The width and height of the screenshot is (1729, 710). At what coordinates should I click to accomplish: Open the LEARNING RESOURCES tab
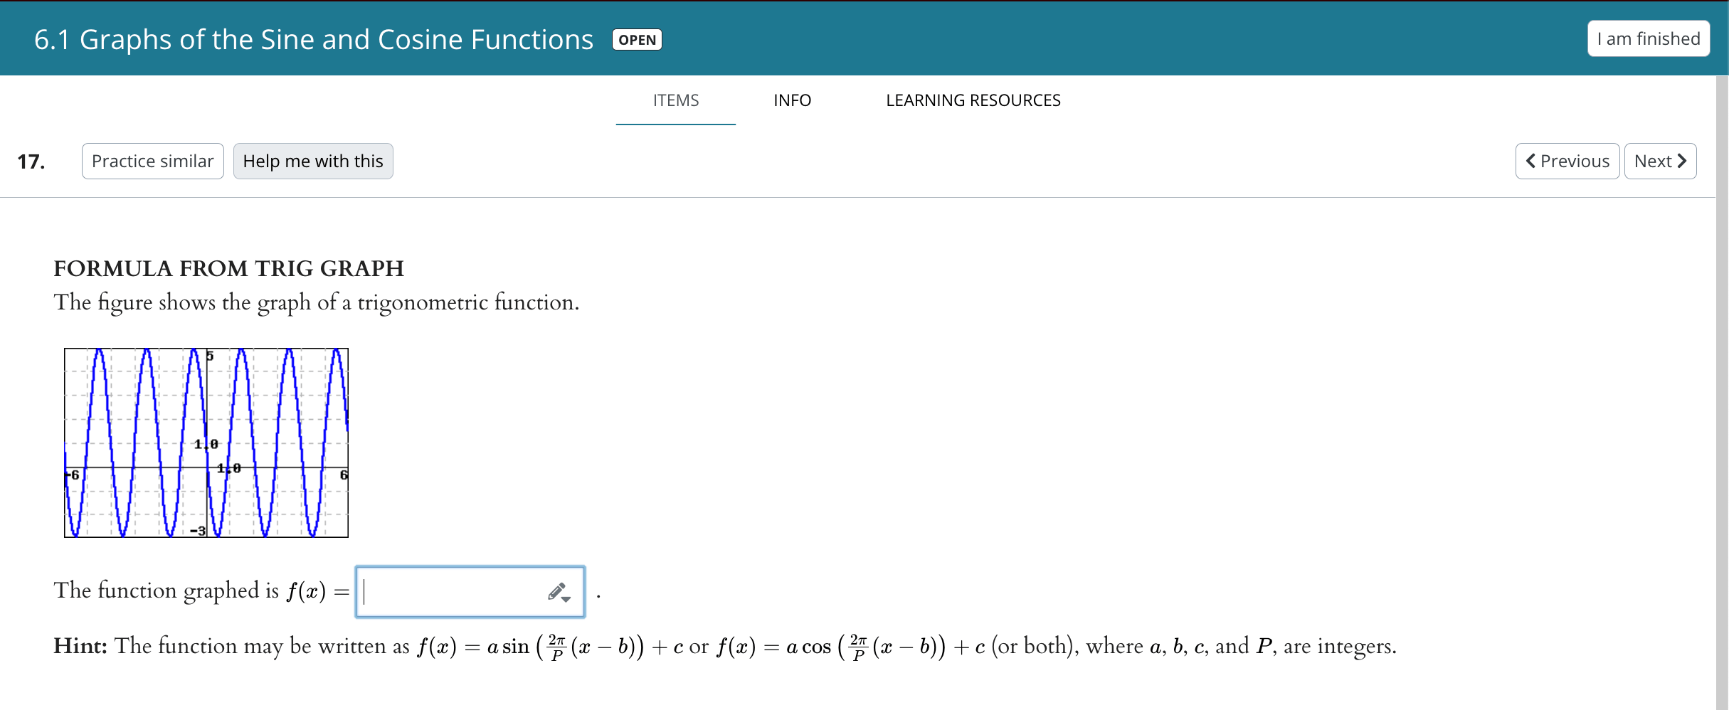973,100
